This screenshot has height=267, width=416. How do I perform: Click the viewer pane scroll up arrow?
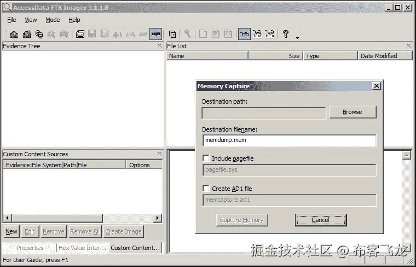pos(407,155)
